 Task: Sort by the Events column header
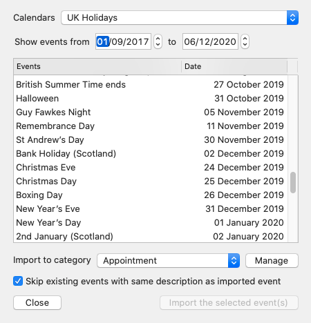click(x=97, y=66)
